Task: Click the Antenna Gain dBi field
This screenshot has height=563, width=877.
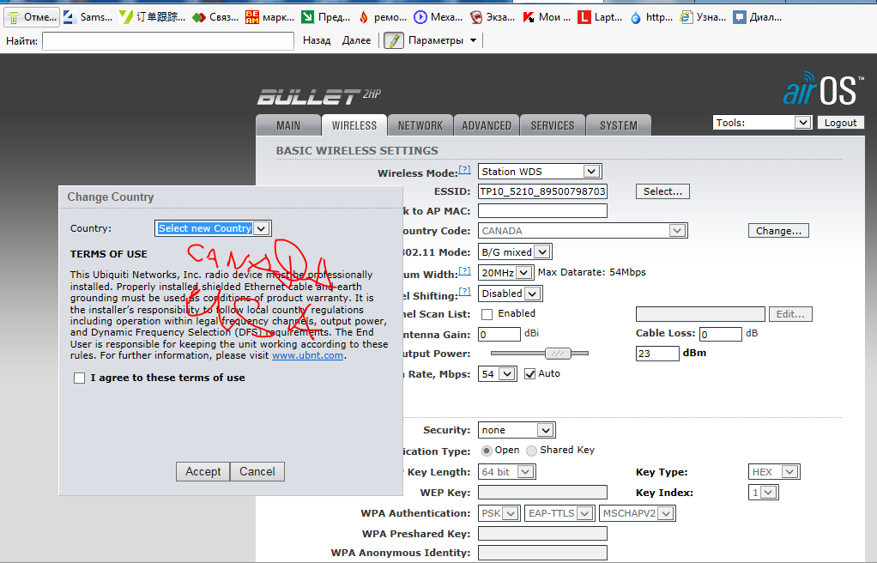Action: (499, 334)
